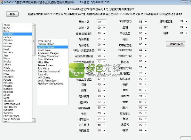Select West All-Stars in the team list

tap(18, 119)
